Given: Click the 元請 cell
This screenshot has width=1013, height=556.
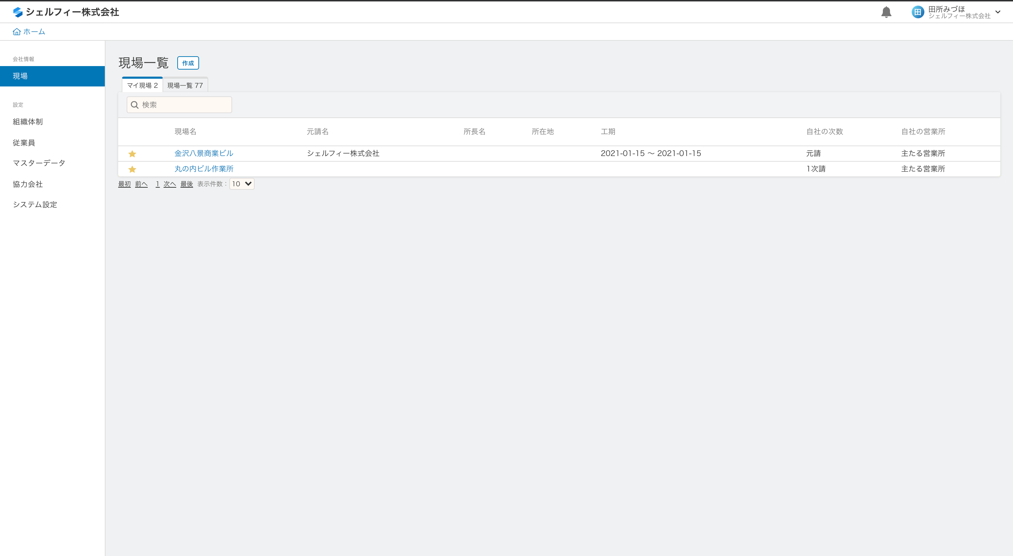Looking at the screenshot, I should click(x=814, y=153).
